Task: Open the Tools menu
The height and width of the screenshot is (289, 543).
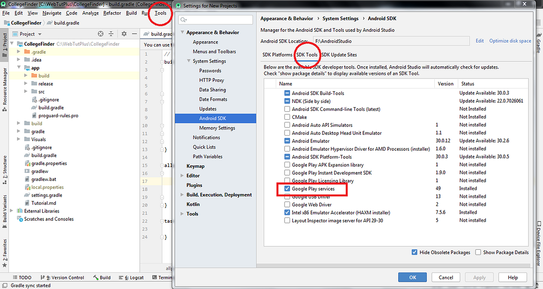Action: [160, 13]
